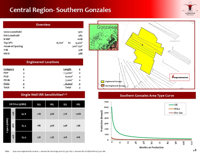Screen dimensions: 200x155
Task: Click the 41% IRR cell
Action: pos(65,137)
